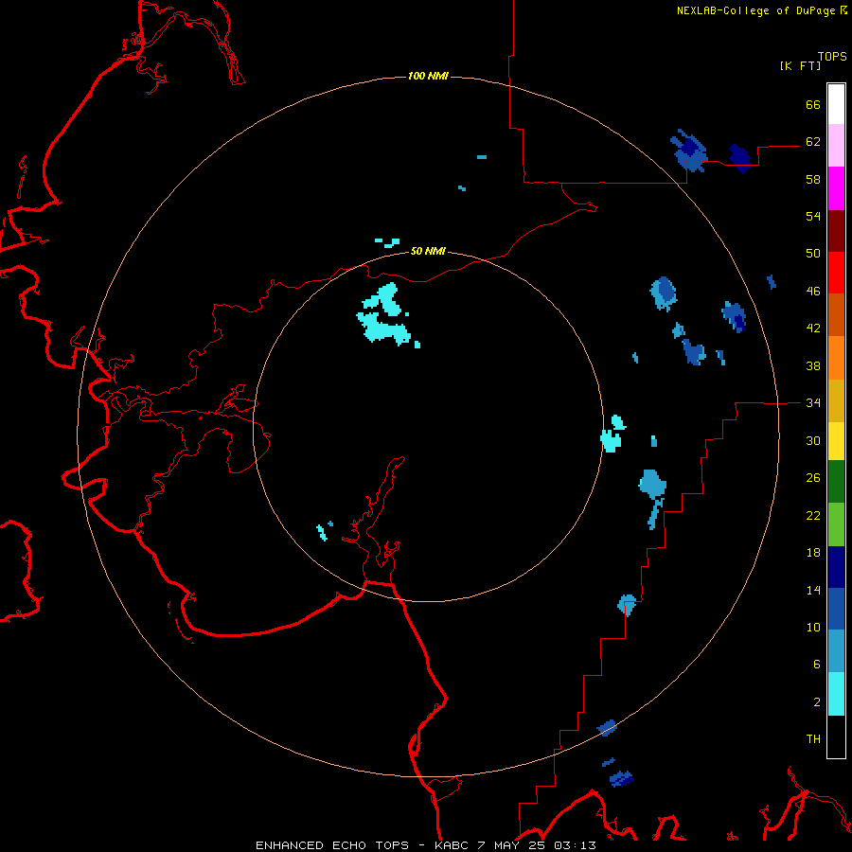Click the "50 NMI" range ring label
Image resolution: width=852 pixels, height=852 pixels.
pos(428,251)
